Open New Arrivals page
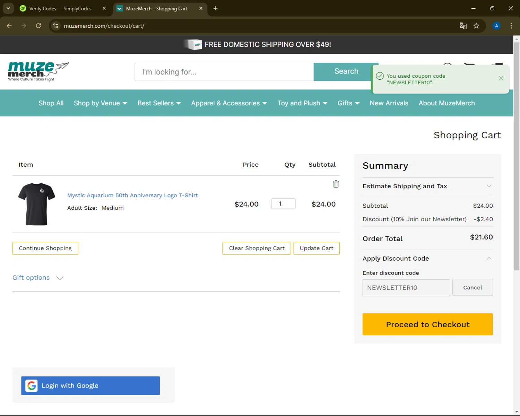Image resolution: width=520 pixels, height=416 pixels. (389, 103)
